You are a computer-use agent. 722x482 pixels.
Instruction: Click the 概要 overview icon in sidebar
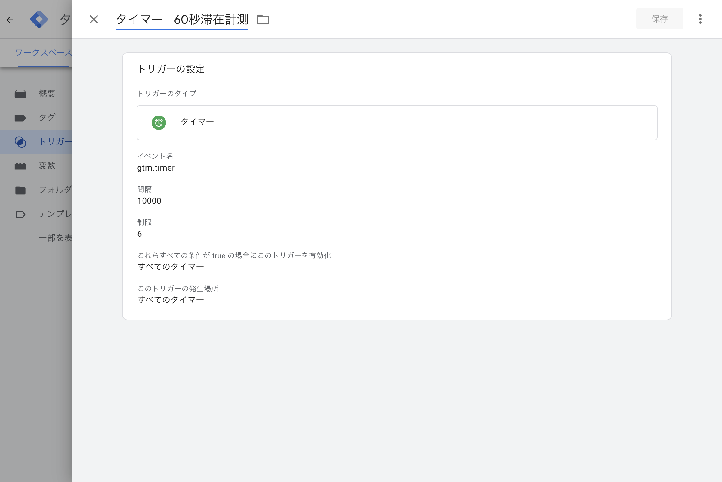coord(20,94)
